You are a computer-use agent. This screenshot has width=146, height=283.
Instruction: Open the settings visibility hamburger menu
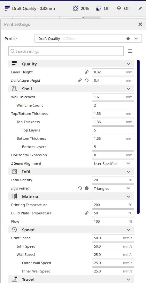[130, 51]
